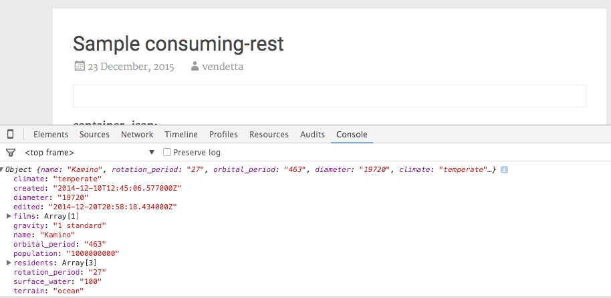Expand the residents Array[3] property
The height and width of the screenshot is (298, 611).
point(9,263)
